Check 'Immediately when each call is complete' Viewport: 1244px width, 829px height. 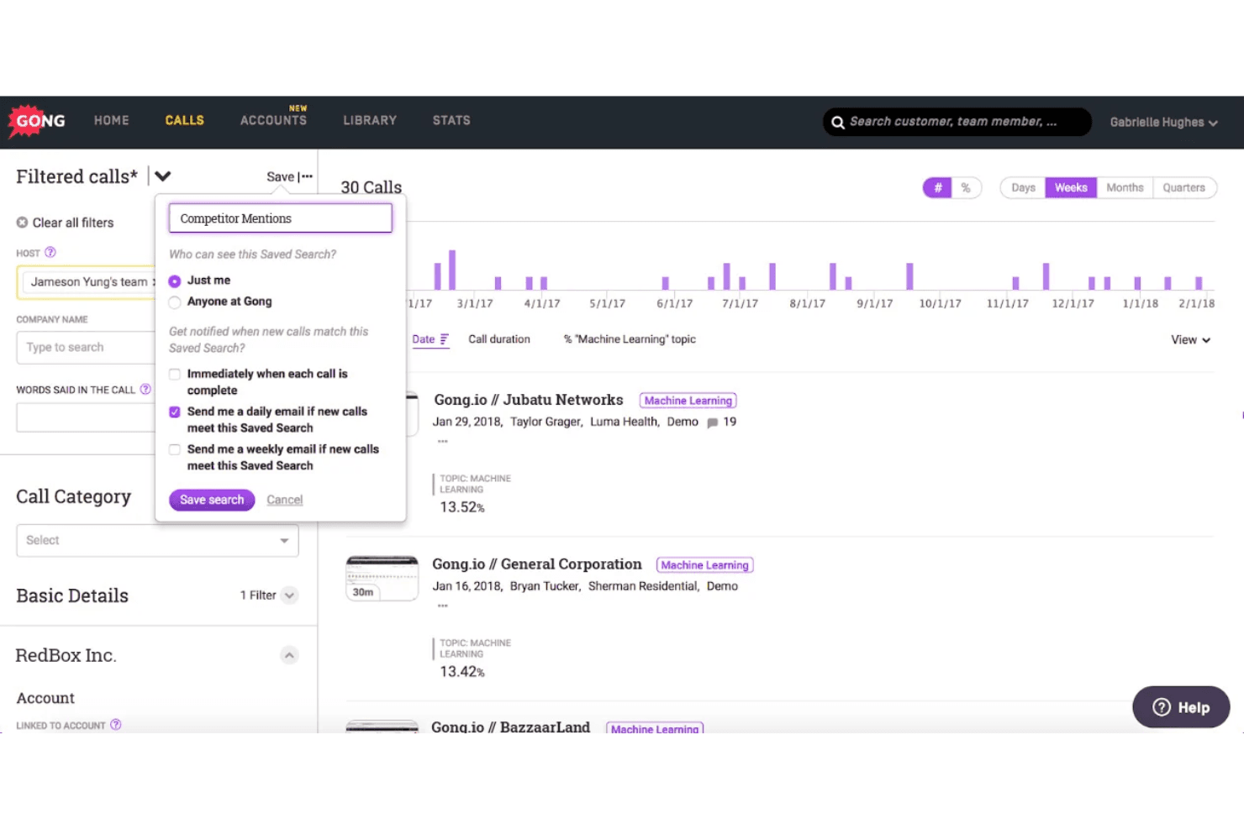click(x=175, y=374)
